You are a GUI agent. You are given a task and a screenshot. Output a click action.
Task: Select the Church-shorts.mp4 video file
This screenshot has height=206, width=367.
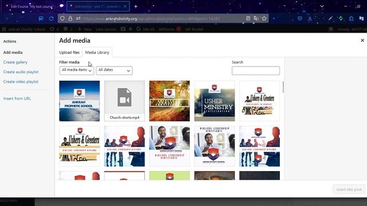(124, 101)
